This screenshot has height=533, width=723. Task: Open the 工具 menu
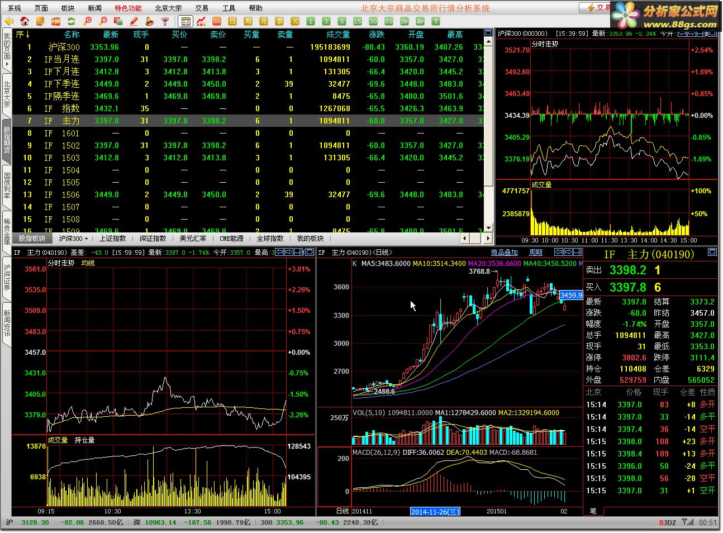[x=229, y=8]
